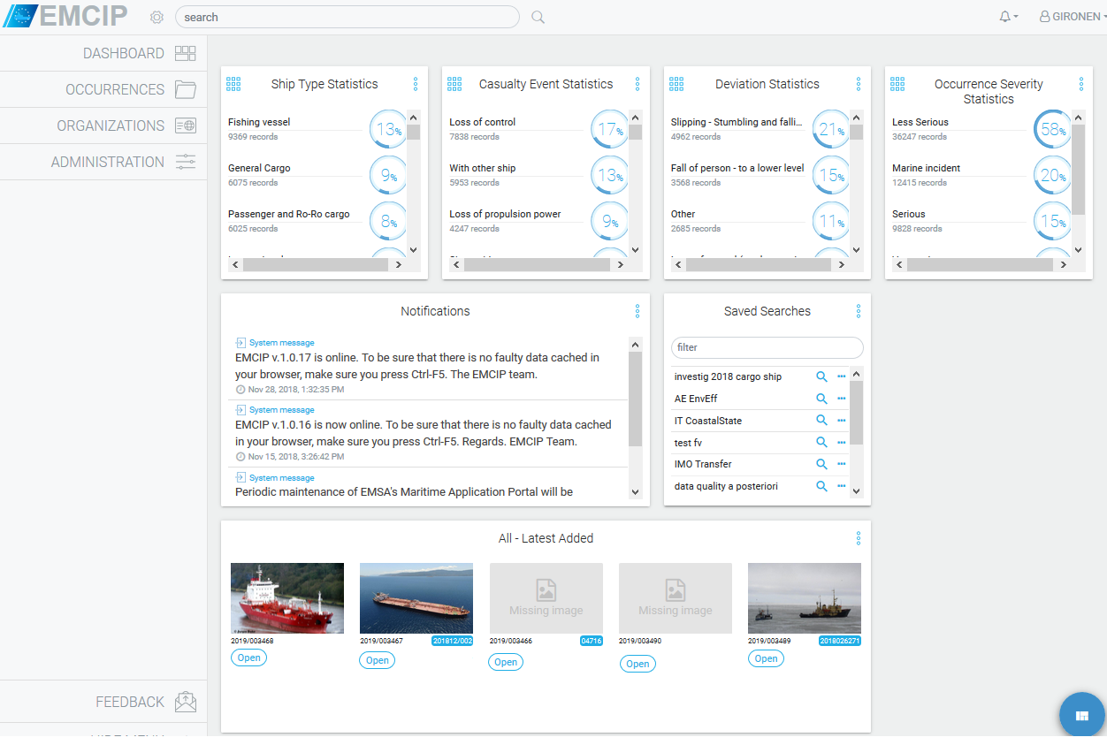Viewport: 1107px width, 745px height.
Task: Run saved search 'IMO Transfer' magnifier
Action: [821, 464]
